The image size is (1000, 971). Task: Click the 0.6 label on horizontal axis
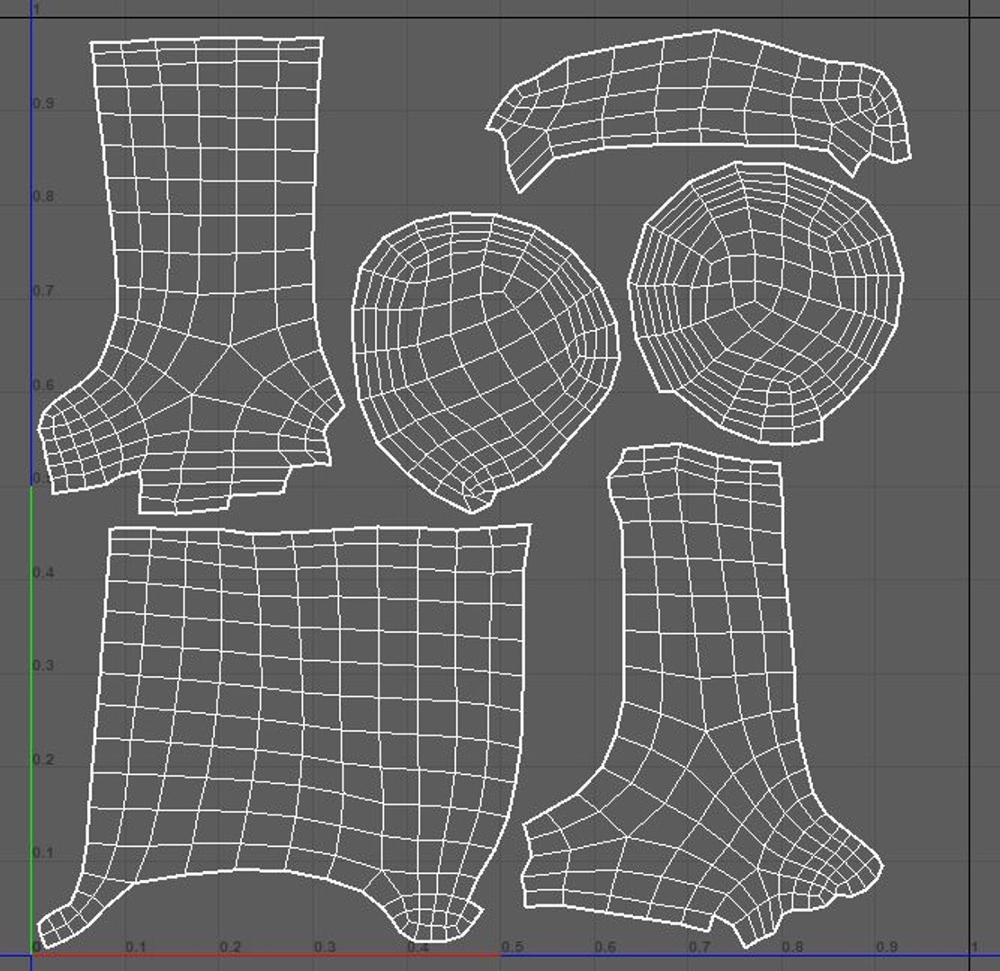605,947
